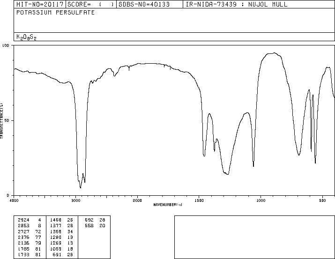Click the IR-NIDA-73439 : NUJOL MULL label
The height and width of the screenshot is (259, 335).
coord(237,4)
